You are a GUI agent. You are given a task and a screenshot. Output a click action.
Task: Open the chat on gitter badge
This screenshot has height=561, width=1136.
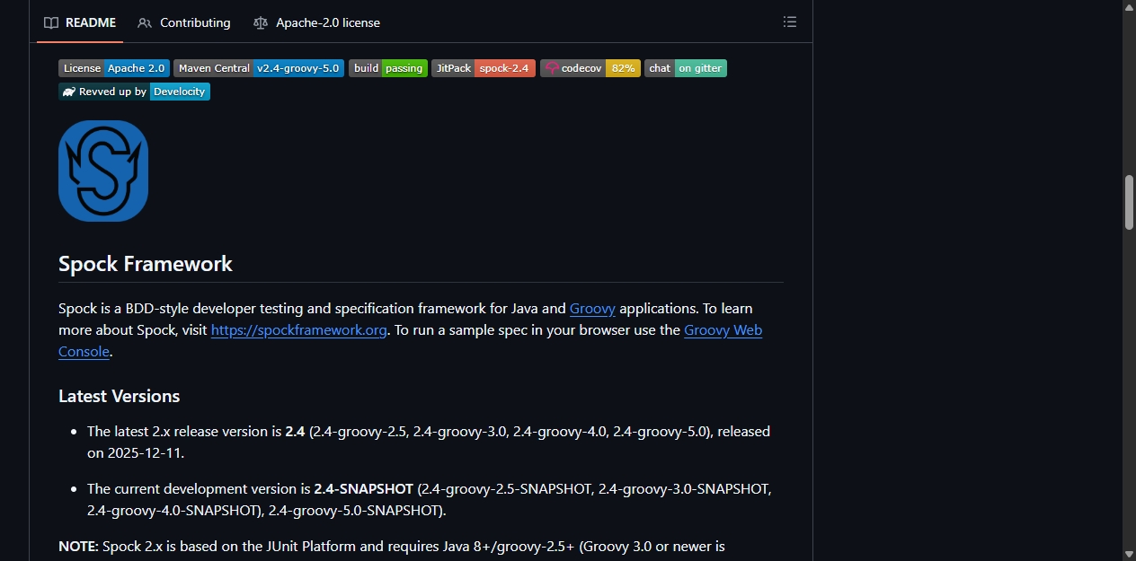pyautogui.click(x=686, y=68)
